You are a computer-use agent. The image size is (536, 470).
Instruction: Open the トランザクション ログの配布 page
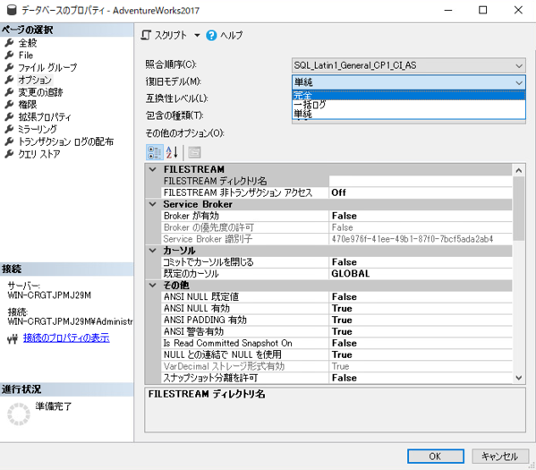(65, 141)
